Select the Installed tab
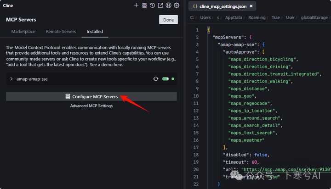The height and width of the screenshot is (189, 331). click(95, 32)
